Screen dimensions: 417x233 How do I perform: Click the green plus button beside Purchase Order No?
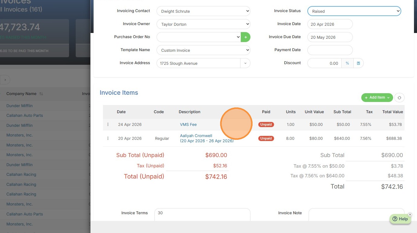click(246, 37)
